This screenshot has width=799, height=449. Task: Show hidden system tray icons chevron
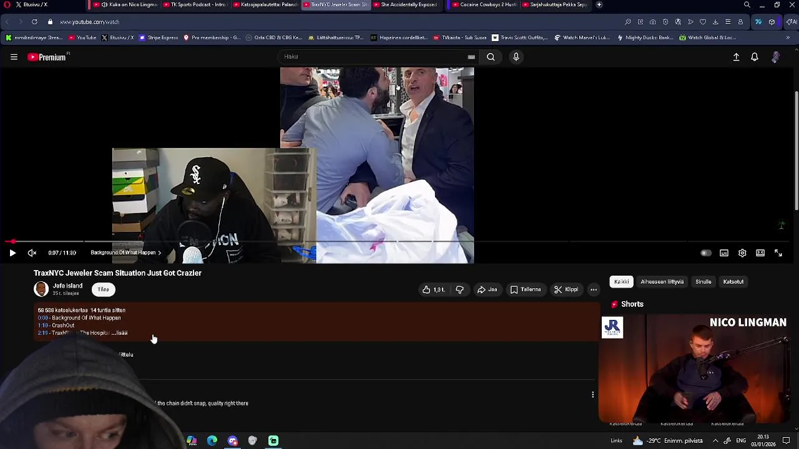(715, 441)
